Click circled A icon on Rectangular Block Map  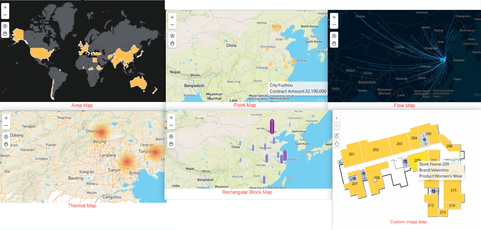(171, 137)
